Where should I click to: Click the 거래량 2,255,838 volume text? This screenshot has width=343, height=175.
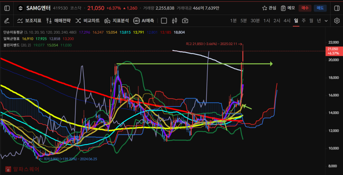(x=158, y=8)
